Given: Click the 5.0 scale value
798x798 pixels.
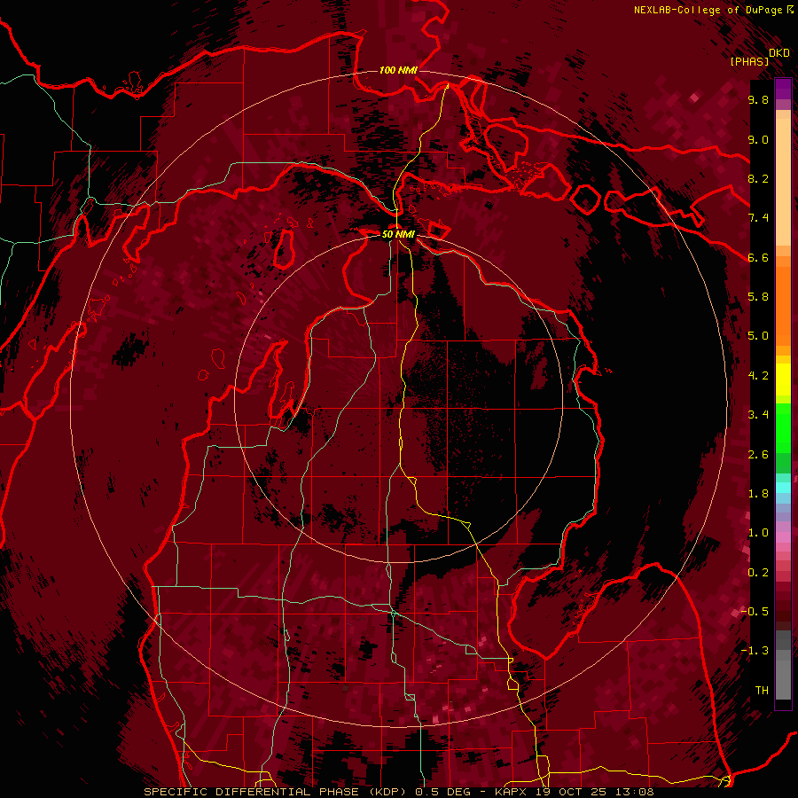Looking at the screenshot, I should point(758,336).
